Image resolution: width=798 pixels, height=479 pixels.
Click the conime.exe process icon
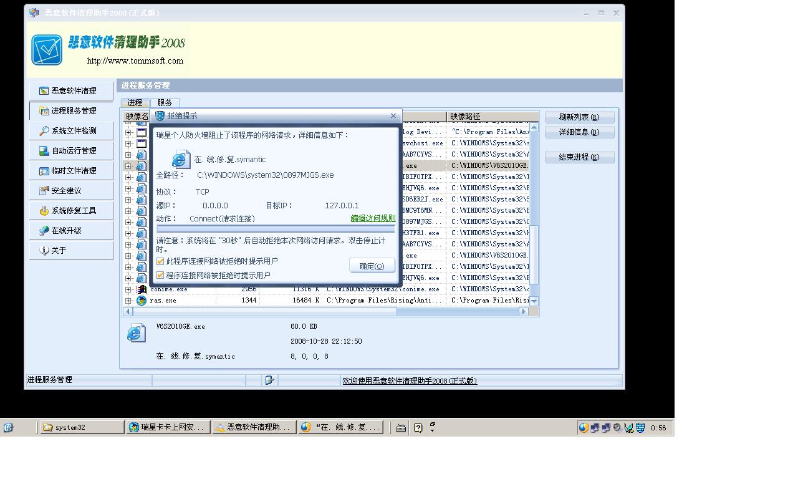pos(142,289)
